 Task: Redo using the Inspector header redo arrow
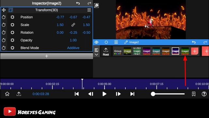(x=89, y=3)
